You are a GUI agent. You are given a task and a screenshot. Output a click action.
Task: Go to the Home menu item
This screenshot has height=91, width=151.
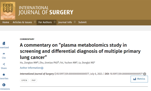point(6,22)
